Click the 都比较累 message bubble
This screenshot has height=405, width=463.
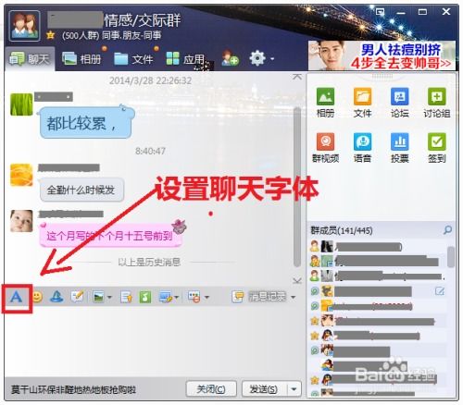86,123
